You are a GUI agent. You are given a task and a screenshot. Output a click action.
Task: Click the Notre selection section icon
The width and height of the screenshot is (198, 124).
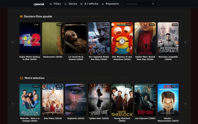[x=22, y=78]
